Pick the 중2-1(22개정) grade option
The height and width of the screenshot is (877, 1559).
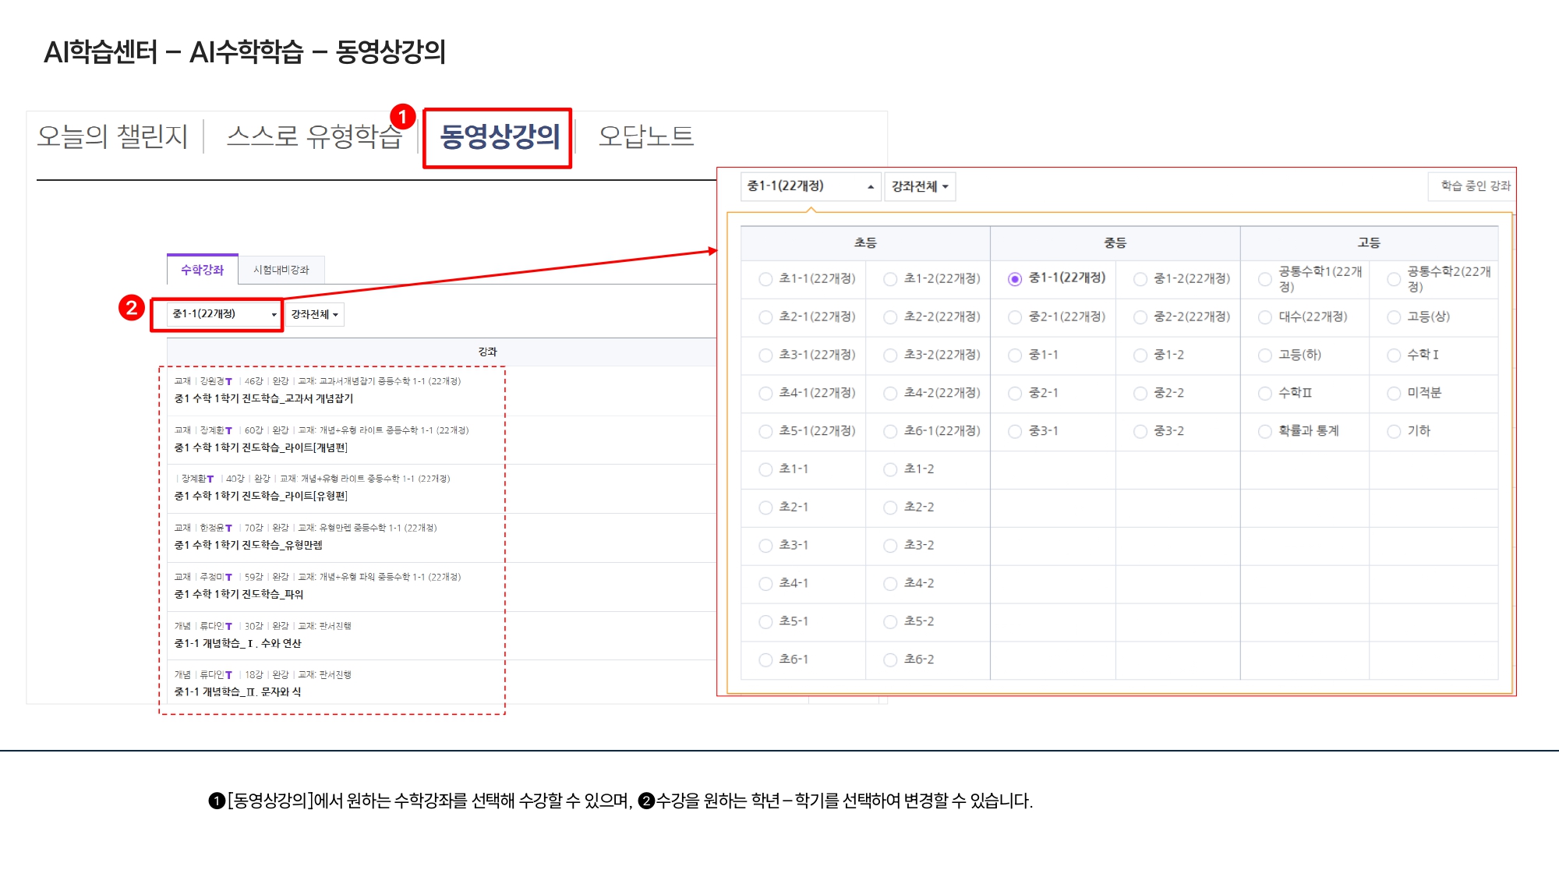tap(1014, 317)
